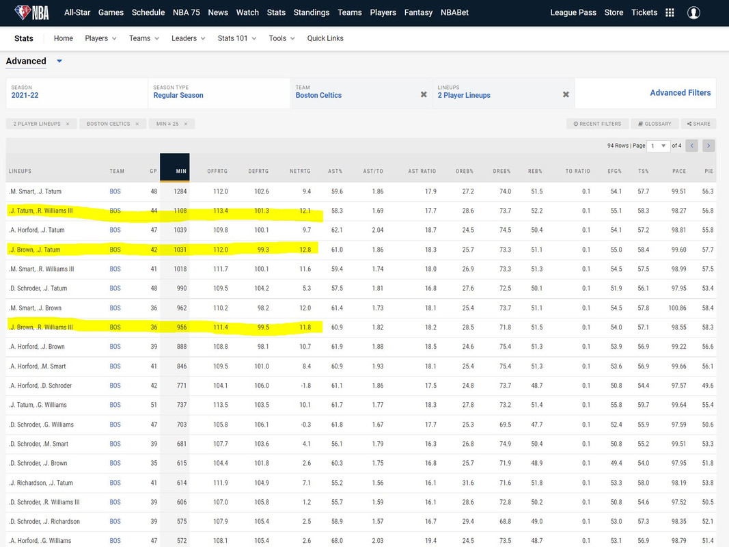The image size is (729, 547).
Task: Share this stats page
Action: click(x=699, y=124)
